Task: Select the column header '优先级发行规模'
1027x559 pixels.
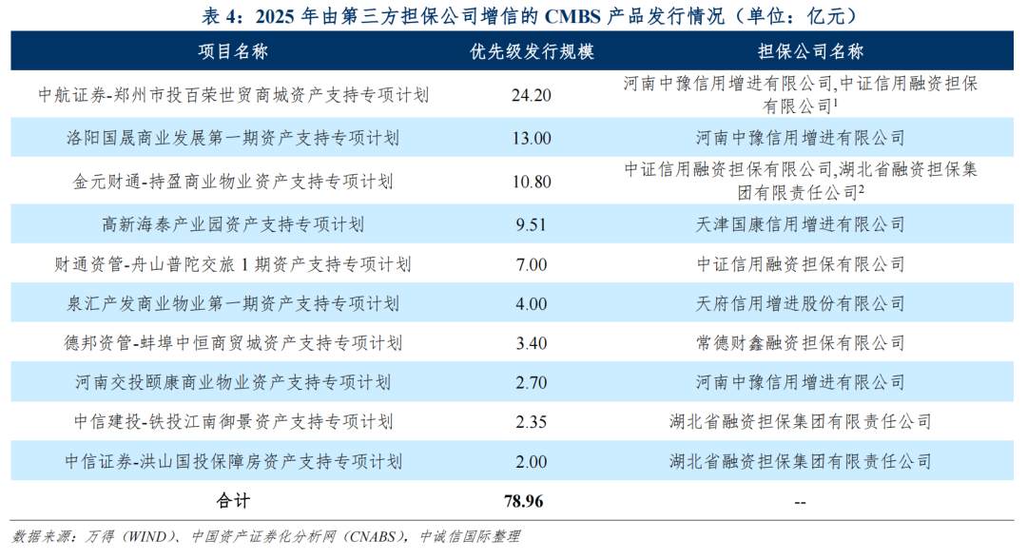Action: click(x=532, y=51)
